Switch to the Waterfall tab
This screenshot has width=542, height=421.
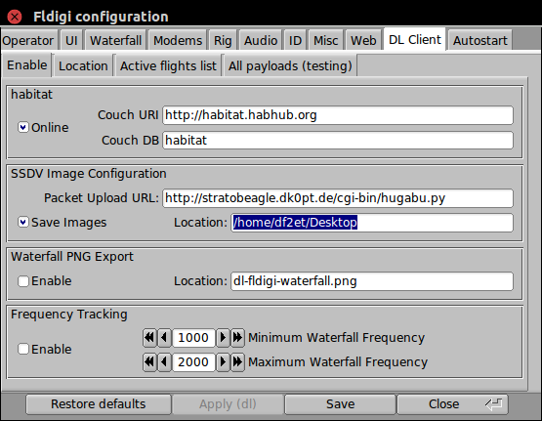click(116, 40)
